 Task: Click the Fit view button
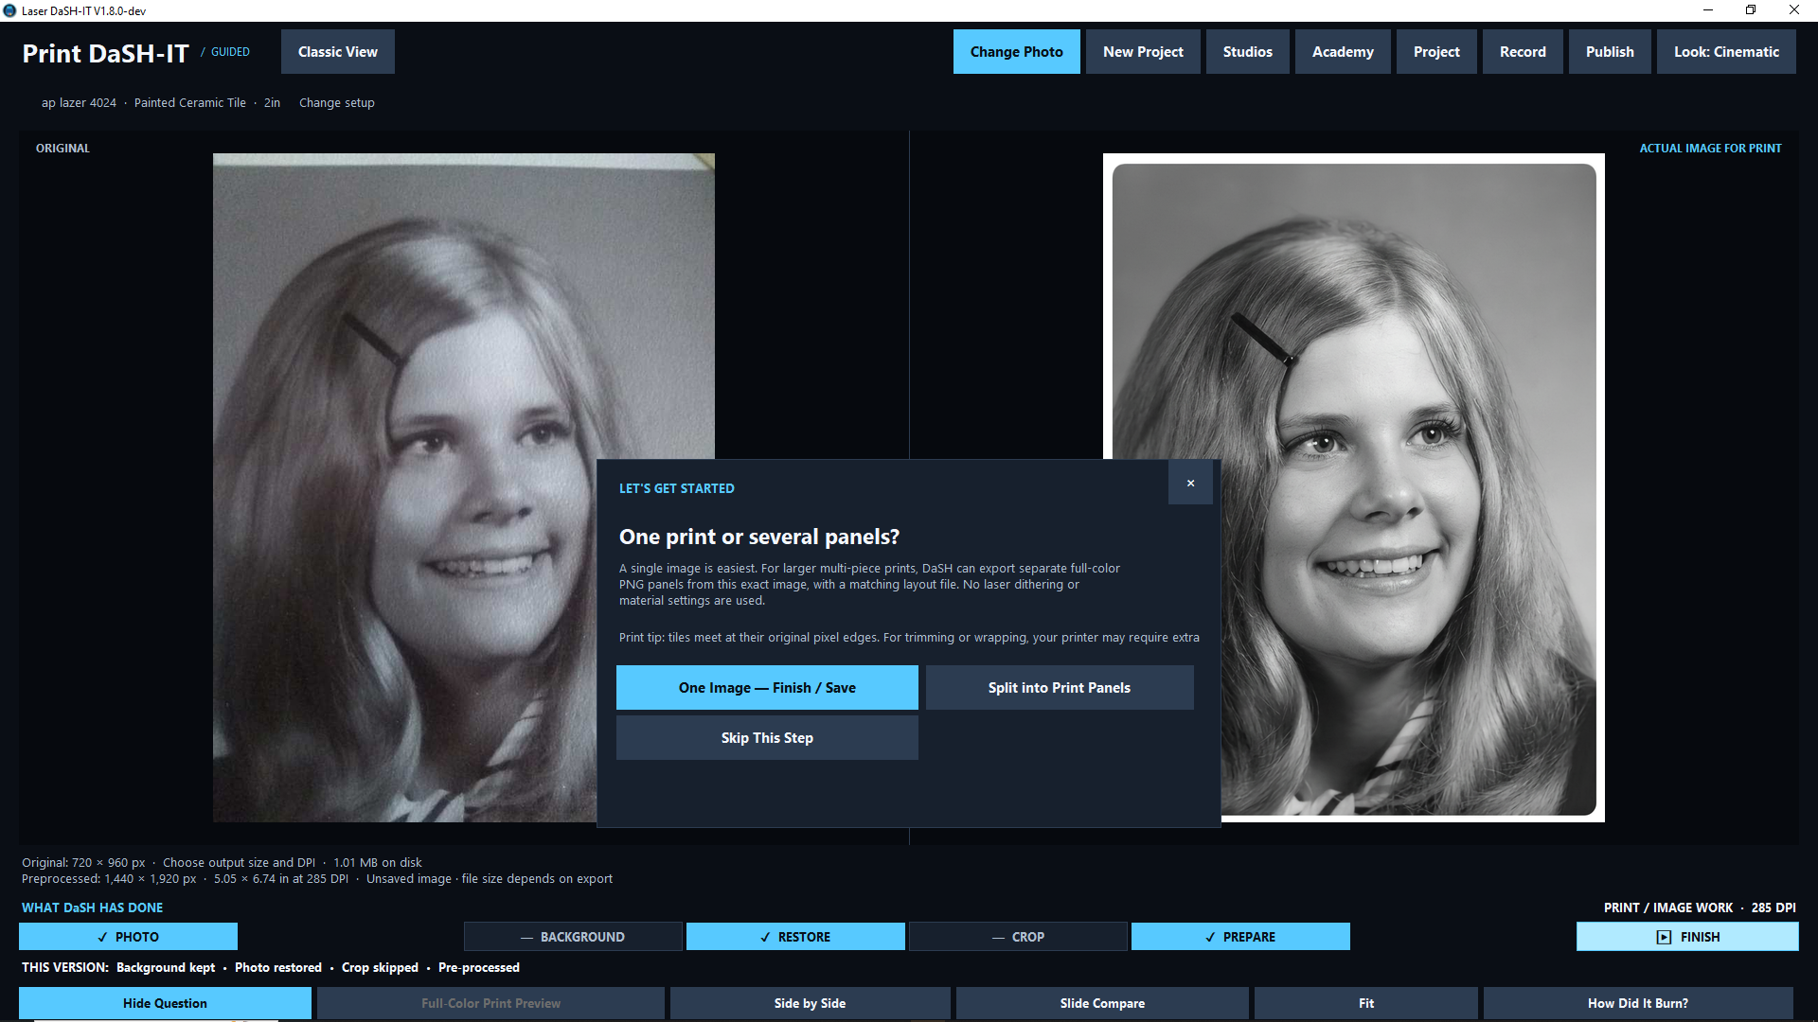[1365, 1003]
